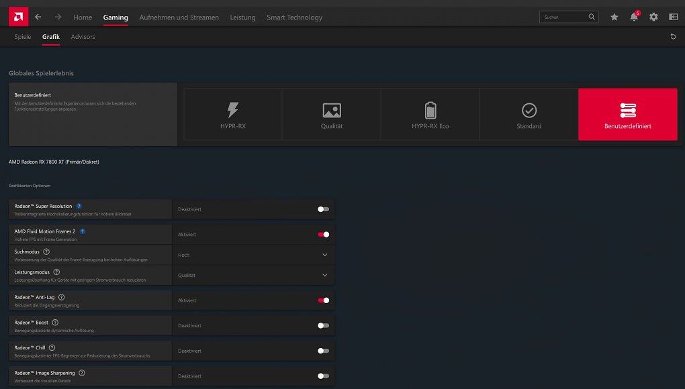This screenshot has height=389, width=685.
Task: Toggle the sidebar panel icon
Action: point(673,17)
